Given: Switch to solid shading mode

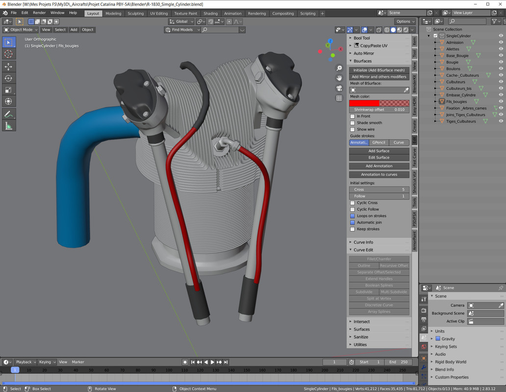Looking at the screenshot, I should pyautogui.click(x=393, y=30).
